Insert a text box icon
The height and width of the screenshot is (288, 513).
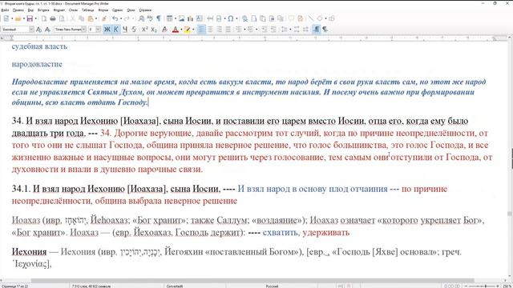point(199,18)
